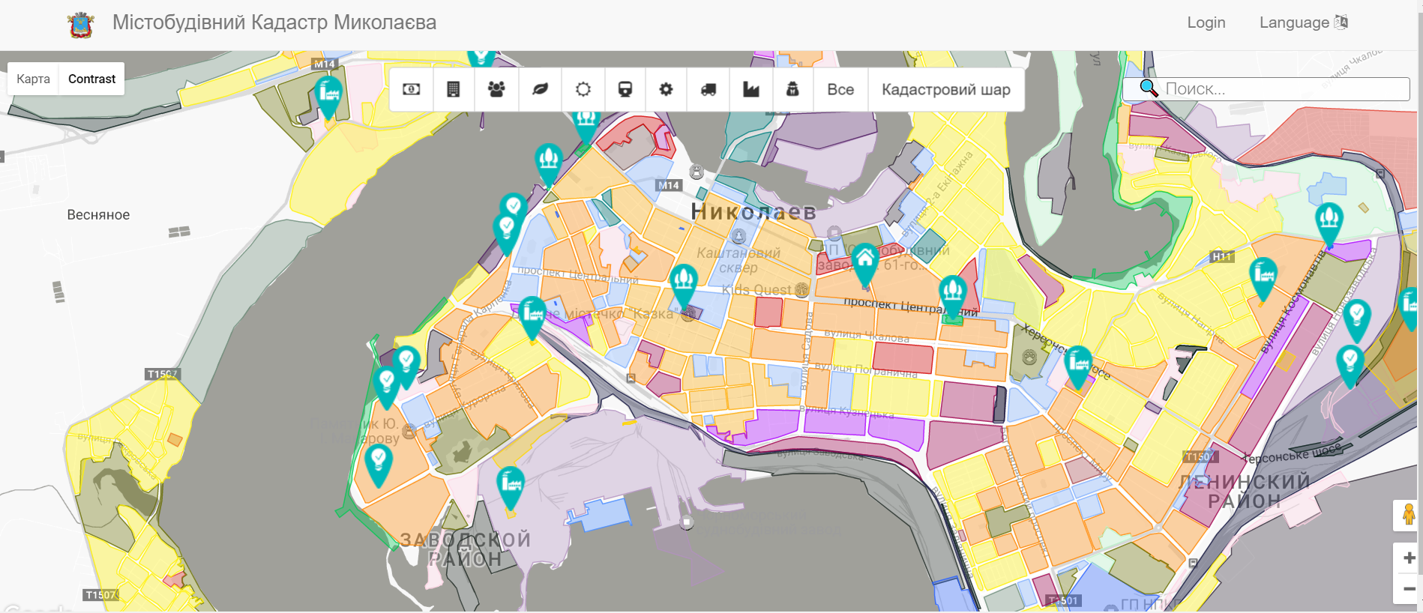Select the leaf ecology category filter
The image size is (1423, 613).
click(x=540, y=89)
